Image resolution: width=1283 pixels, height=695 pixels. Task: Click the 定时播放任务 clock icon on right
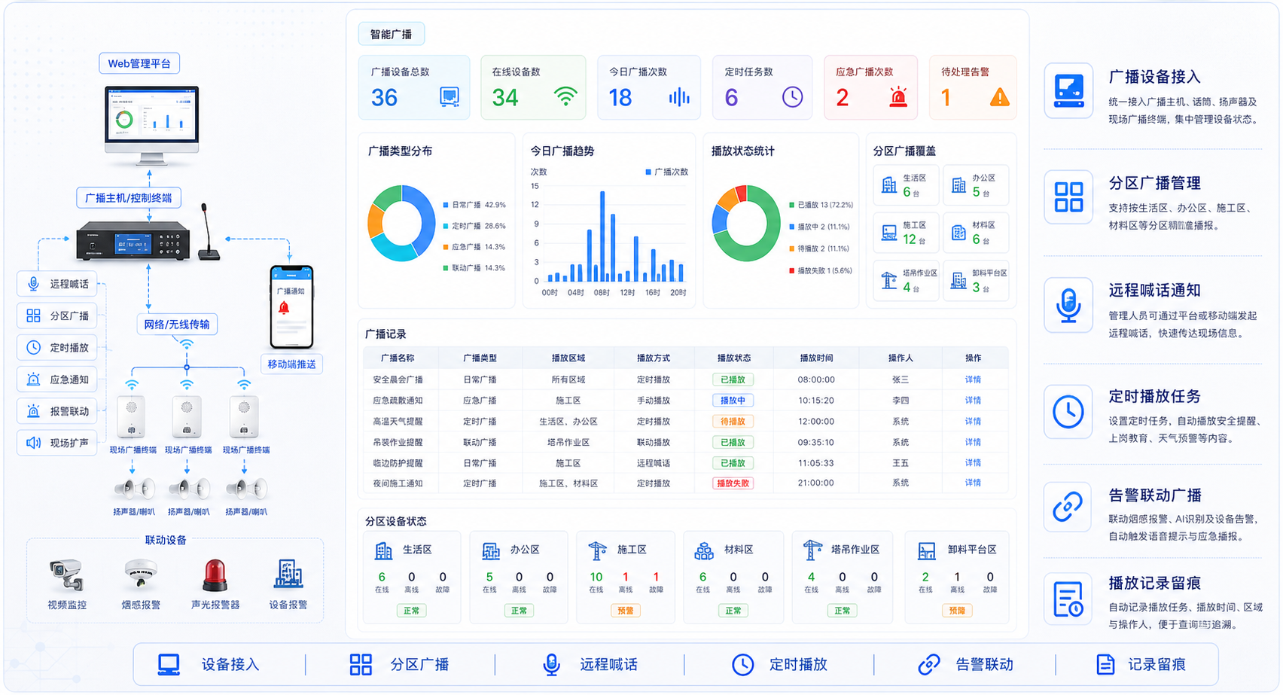pyautogui.click(x=1068, y=412)
